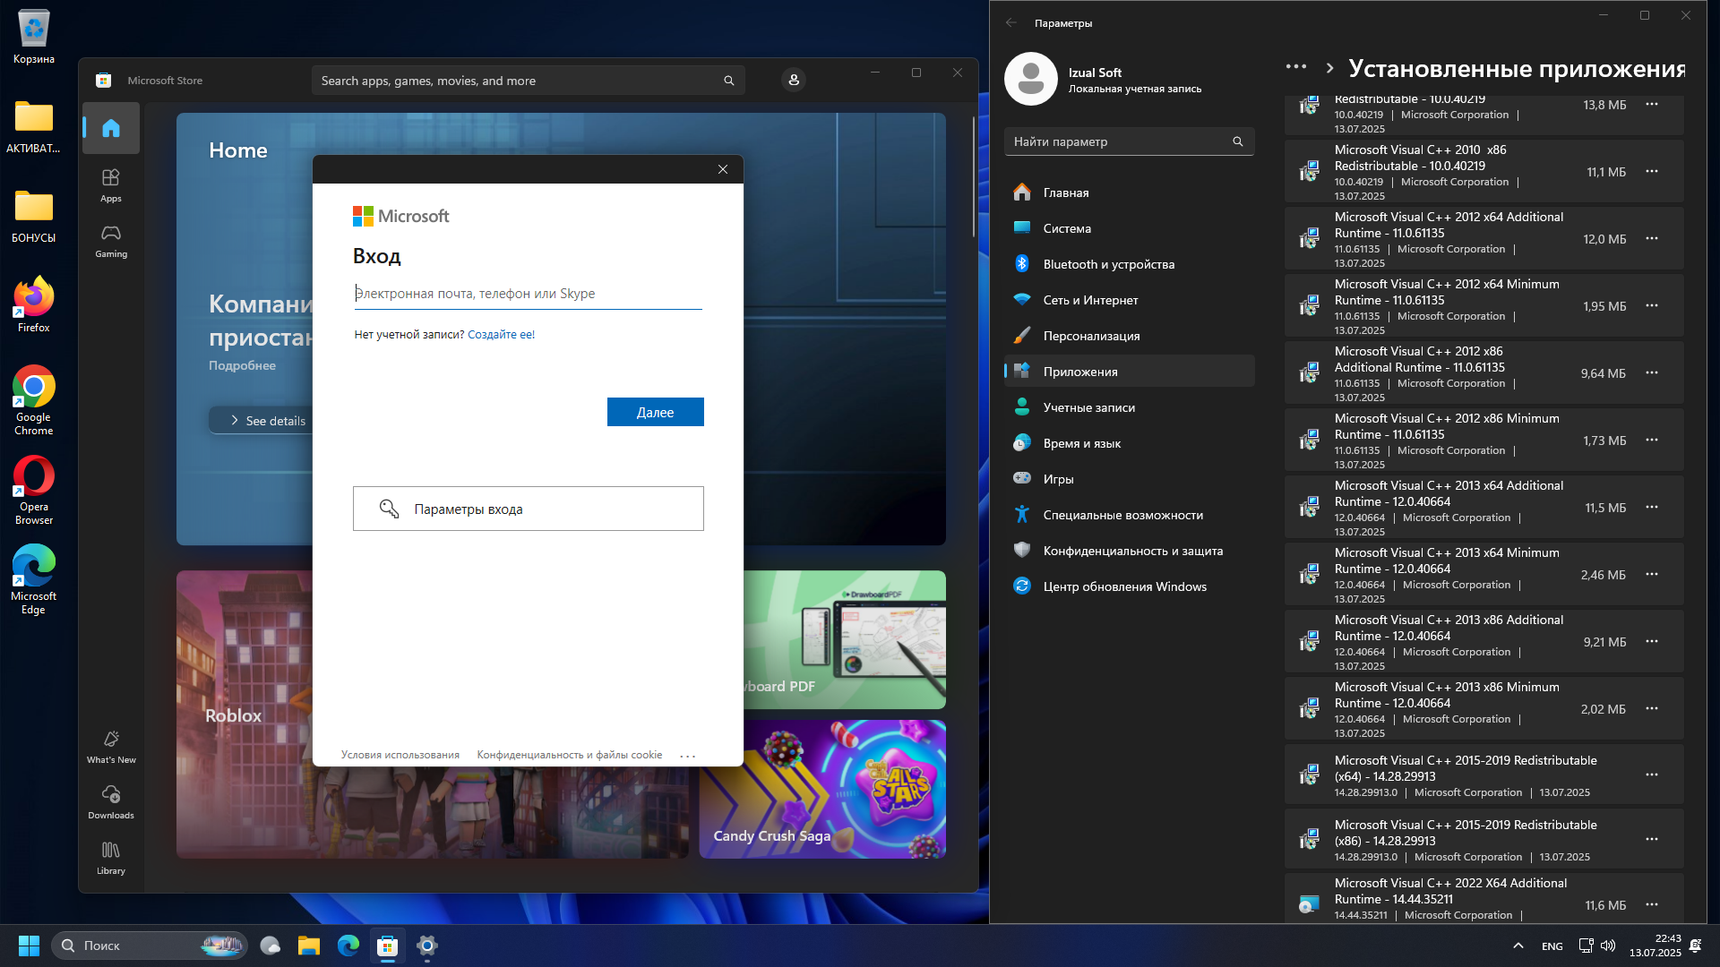Viewport: 1720px width, 967px height.
Task: Open What's New in Microsoft Store
Action: pyautogui.click(x=111, y=747)
